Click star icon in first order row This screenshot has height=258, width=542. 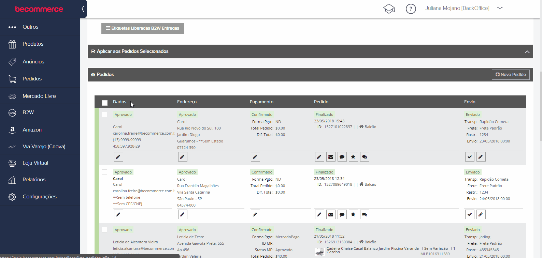[x=353, y=157]
